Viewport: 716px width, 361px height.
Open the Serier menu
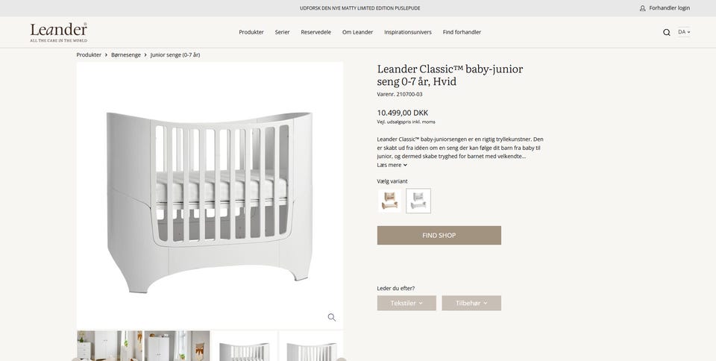coord(282,32)
